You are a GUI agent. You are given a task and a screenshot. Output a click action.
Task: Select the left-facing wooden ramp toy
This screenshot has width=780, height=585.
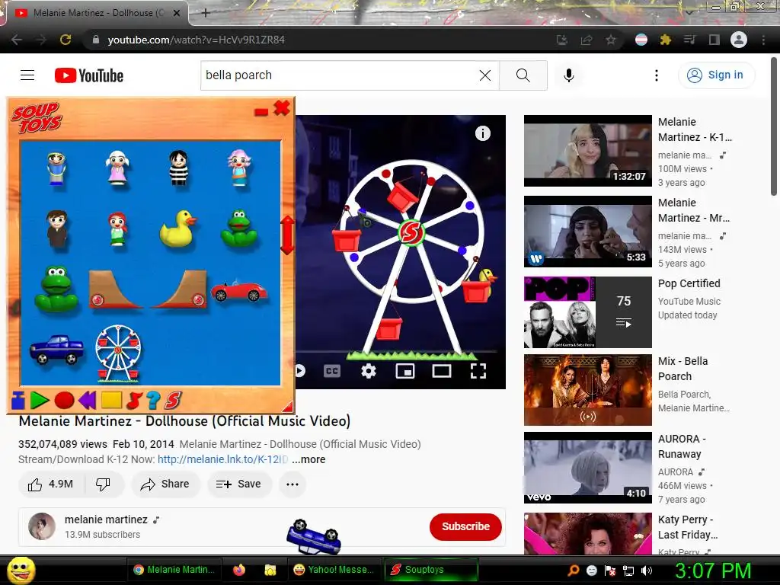point(116,289)
